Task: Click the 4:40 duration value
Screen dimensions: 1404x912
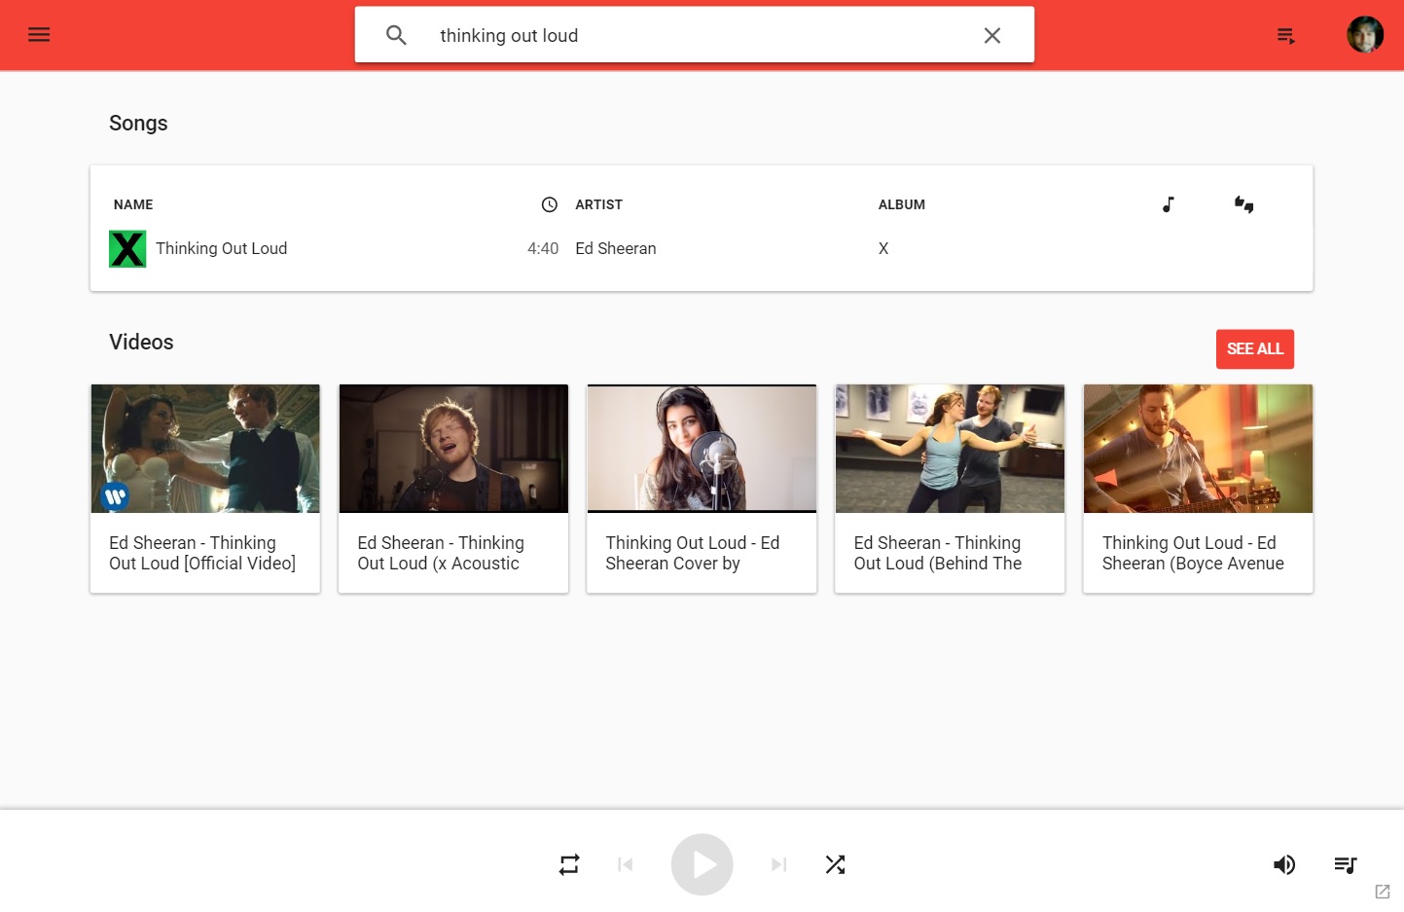Action: (x=543, y=248)
